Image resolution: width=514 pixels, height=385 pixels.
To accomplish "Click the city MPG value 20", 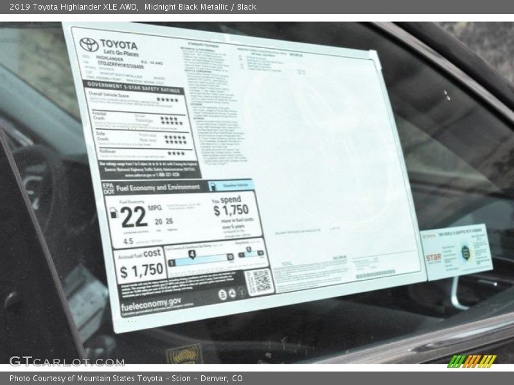I will click(158, 221).
